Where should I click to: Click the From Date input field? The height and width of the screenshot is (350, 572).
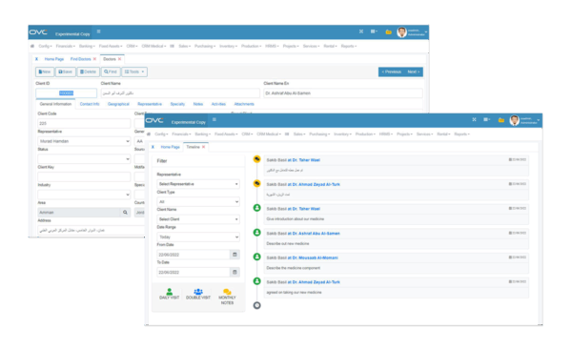pyautogui.click(x=194, y=255)
